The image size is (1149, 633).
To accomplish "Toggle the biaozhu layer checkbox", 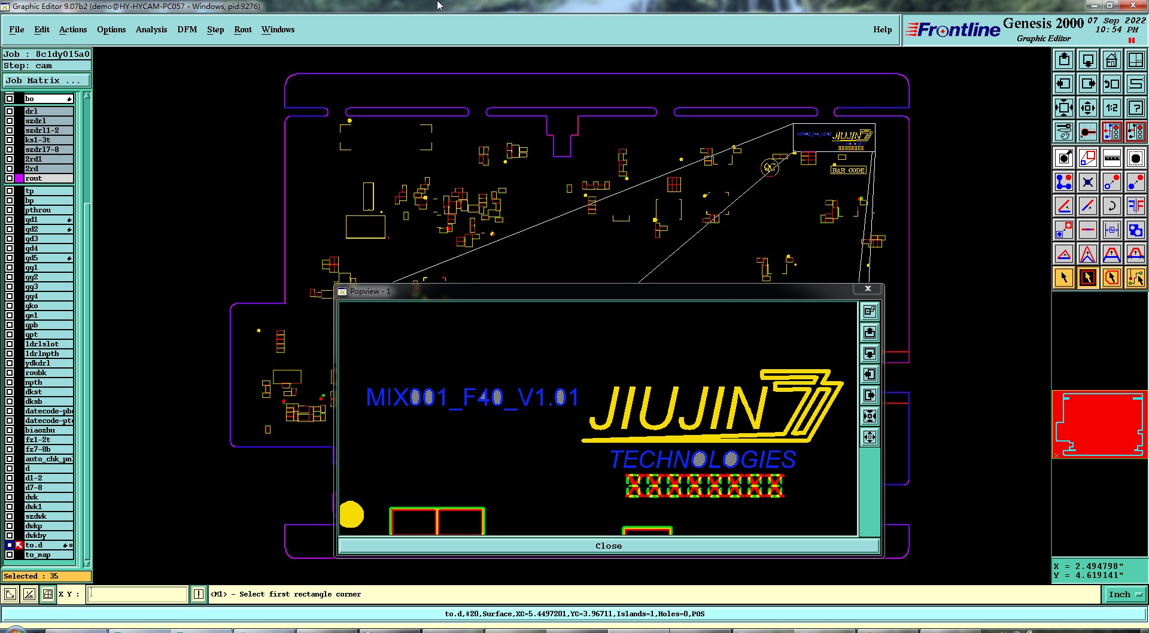I will pyautogui.click(x=10, y=430).
